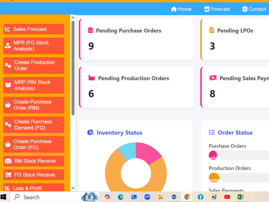The height and width of the screenshot is (202, 269).
Task: Click the Production Orders pending progress bar
Action: 214,177
